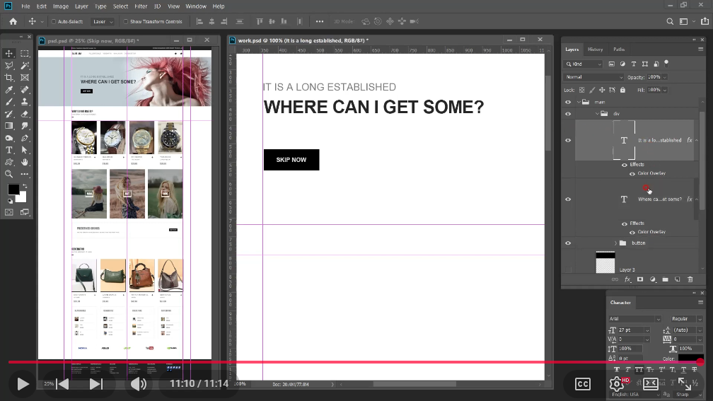This screenshot has height=401, width=713.
Task: Select the Lasso tool
Action: click(8, 66)
